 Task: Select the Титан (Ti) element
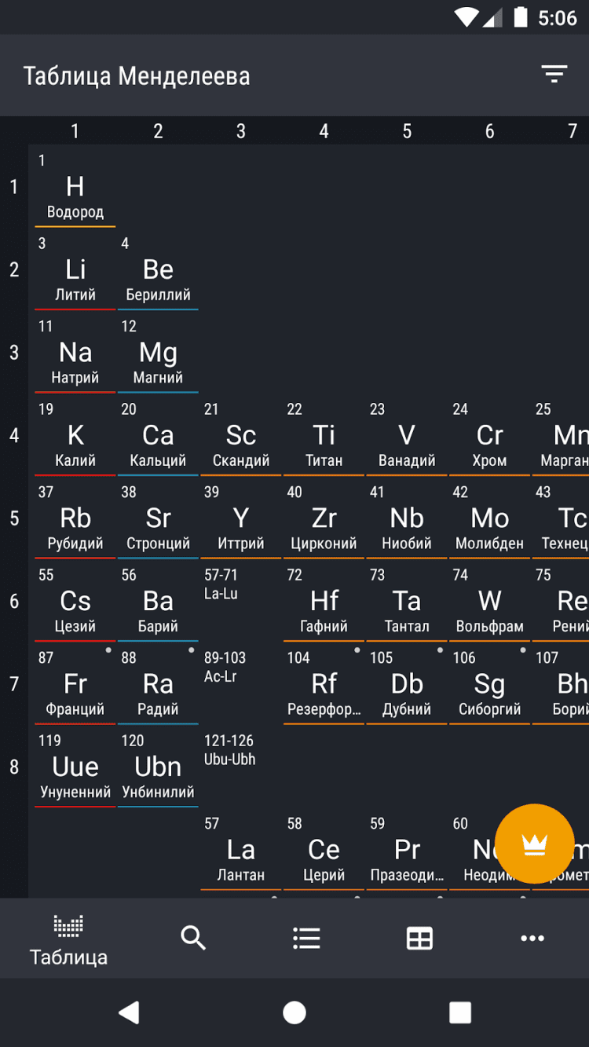324,438
